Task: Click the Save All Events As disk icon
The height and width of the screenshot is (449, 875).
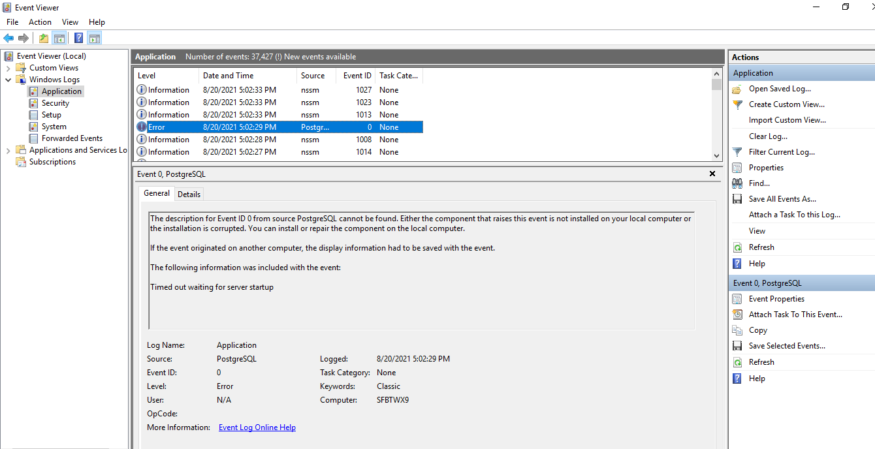Action: (737, 199)
